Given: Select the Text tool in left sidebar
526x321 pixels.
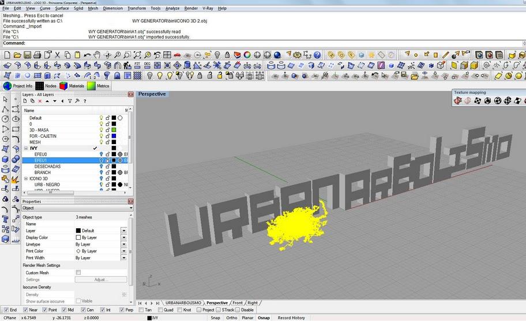Looking at the screenshot, I should pyautogui.click(x=5, y=219).
